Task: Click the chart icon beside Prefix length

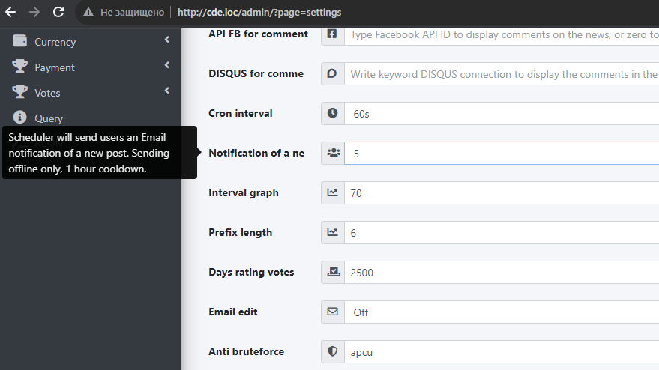Action: 333,233
